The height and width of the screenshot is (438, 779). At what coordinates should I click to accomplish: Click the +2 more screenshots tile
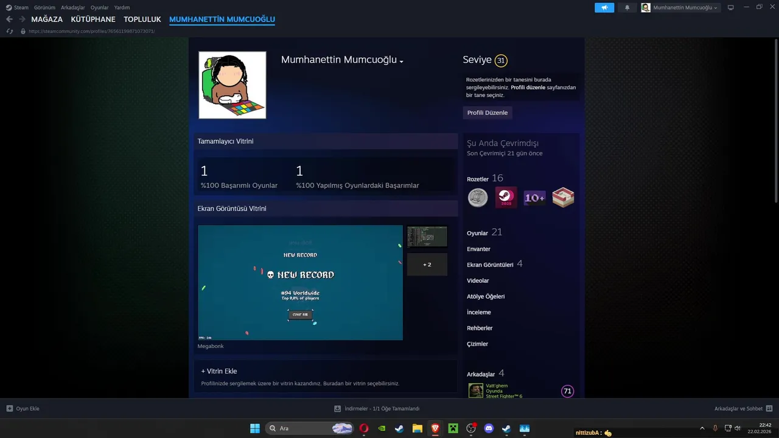tap(427, 265)
